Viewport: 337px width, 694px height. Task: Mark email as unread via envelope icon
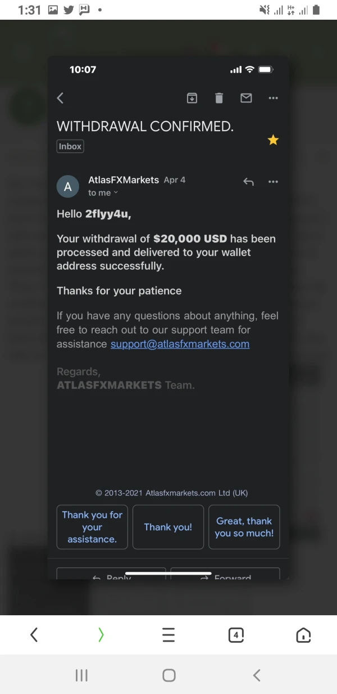pos(246,98)
